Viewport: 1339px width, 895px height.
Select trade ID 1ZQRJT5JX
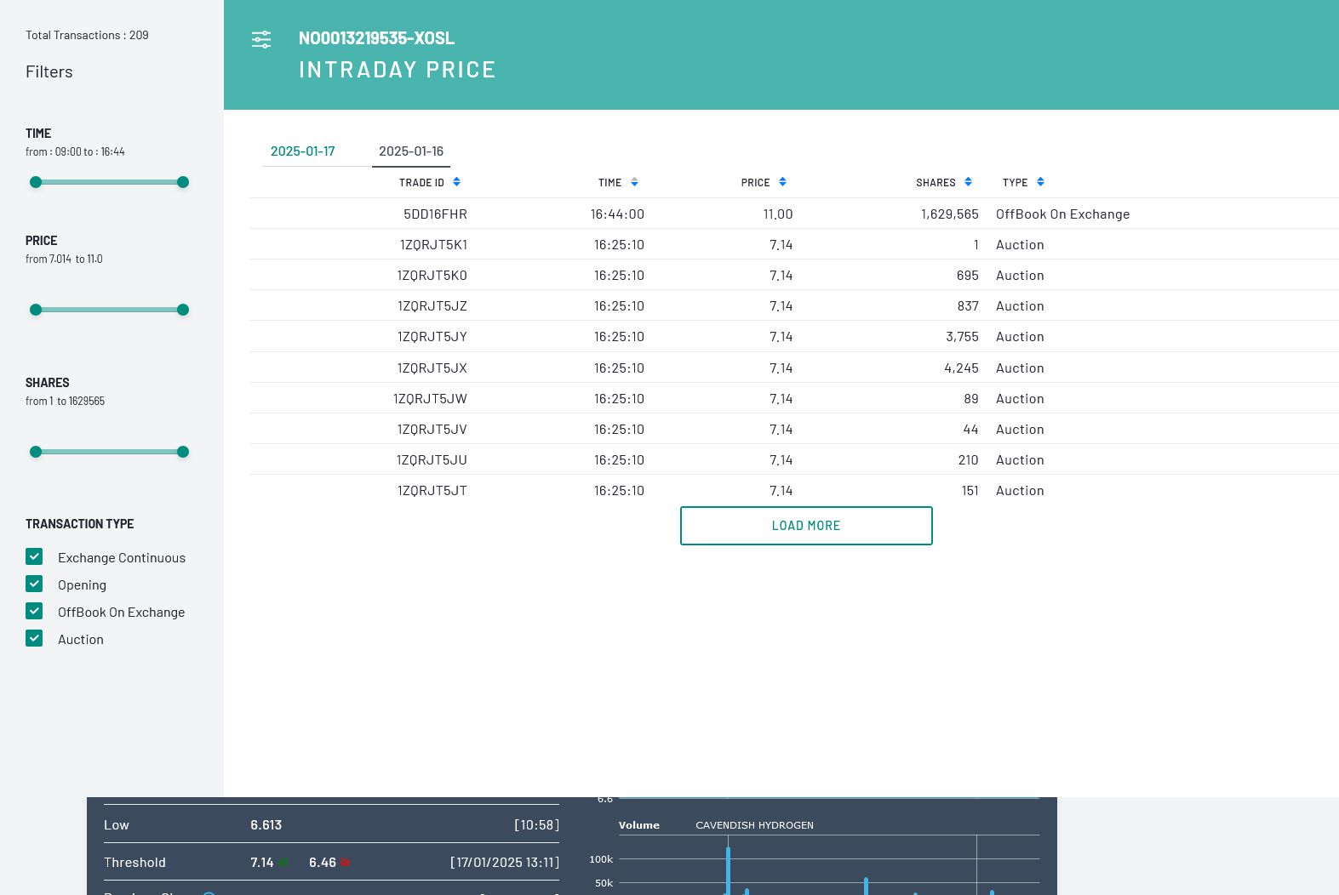click(x=432, y=368)
